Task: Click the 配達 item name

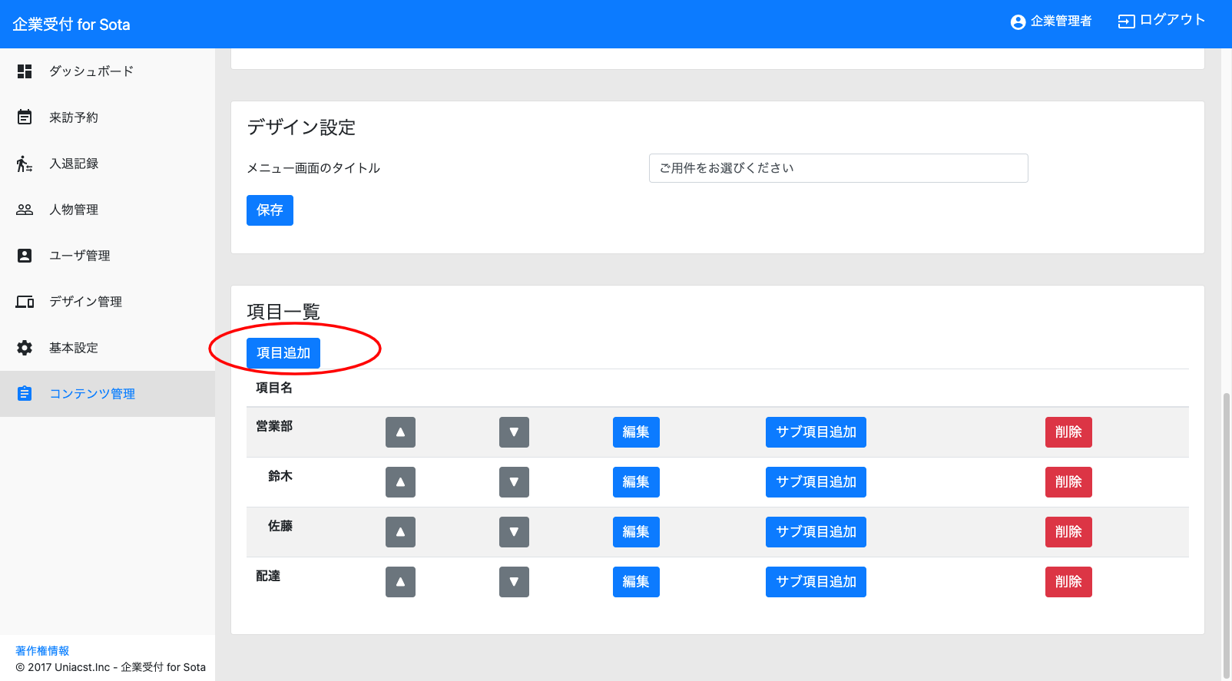Action: pyautogui.click(x=268, y=576)
